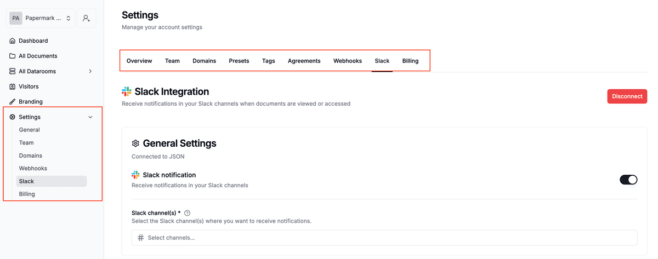The width and height of the screenshot is (658, 259).
Task: Click the "Slack channel(s) *" label
Action: (x=156, y=213)
